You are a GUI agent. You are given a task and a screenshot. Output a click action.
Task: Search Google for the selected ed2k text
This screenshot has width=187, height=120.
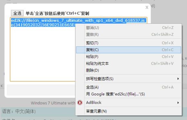(x=129, y=94)
